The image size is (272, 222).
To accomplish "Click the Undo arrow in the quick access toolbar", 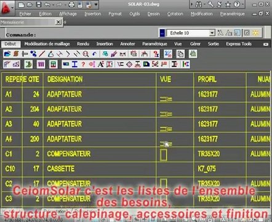I will click(47, 5).
